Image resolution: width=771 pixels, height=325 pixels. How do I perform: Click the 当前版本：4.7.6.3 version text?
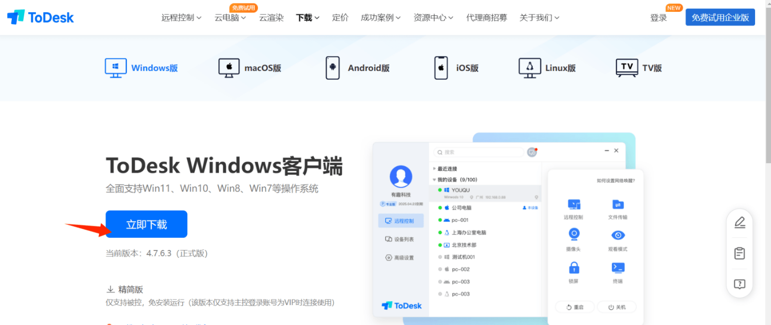(157, 253)
